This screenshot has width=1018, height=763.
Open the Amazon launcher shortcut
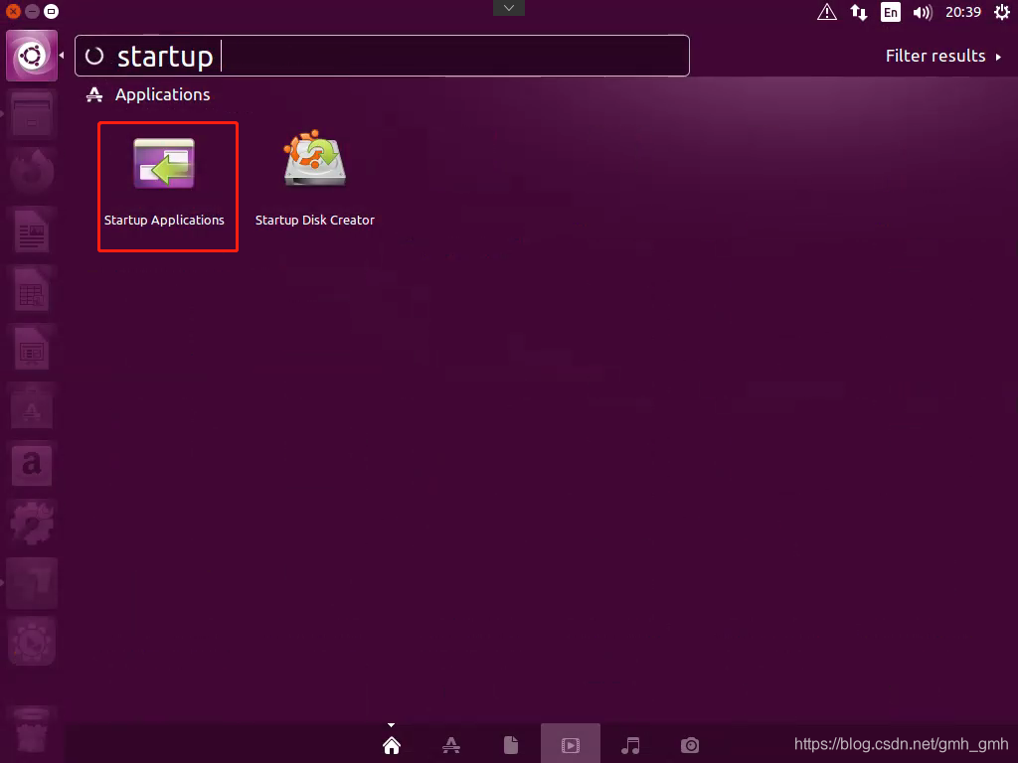coord(31,465)
